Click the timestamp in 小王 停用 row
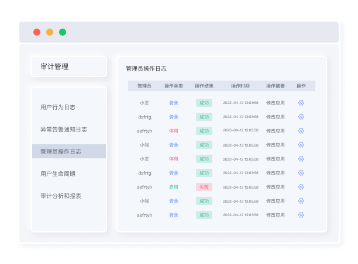The width and height of the screenshot is (358, 264). pos(240,159)
